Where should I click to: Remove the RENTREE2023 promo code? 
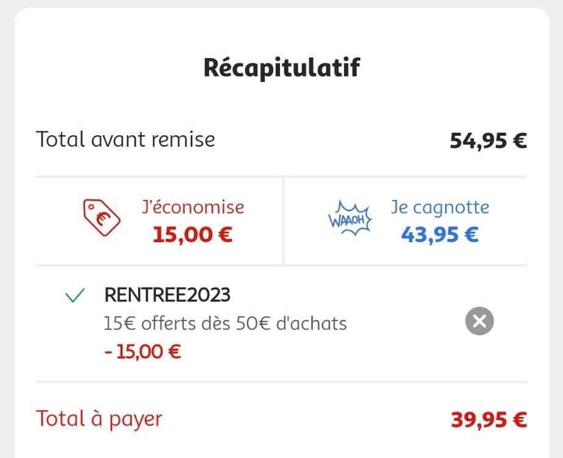479,321
